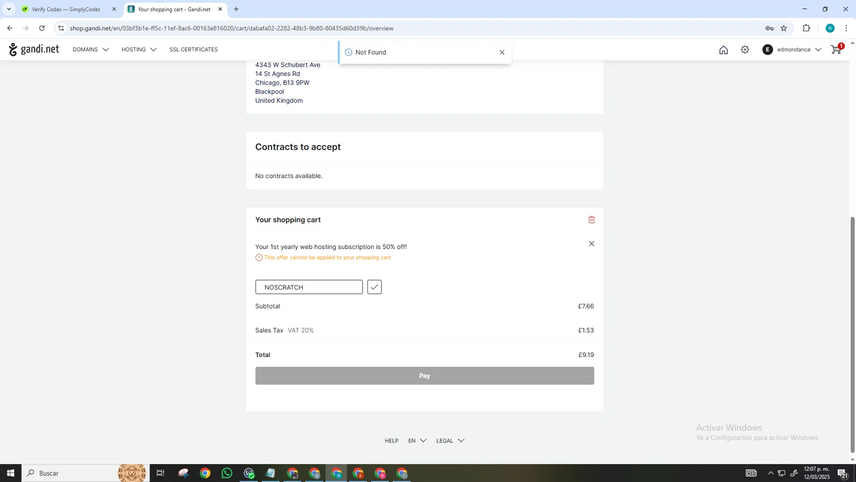
Task: Close the SimplyCodes browser tab
Action: pyautogui.click(x=114, y=9)
